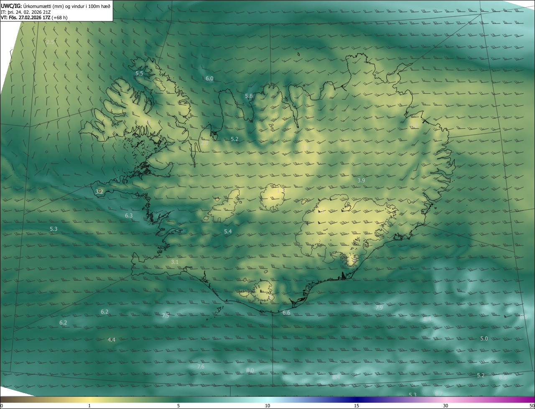
Task: Click the colour scale label 0
Action: click(x=2, y=406)
